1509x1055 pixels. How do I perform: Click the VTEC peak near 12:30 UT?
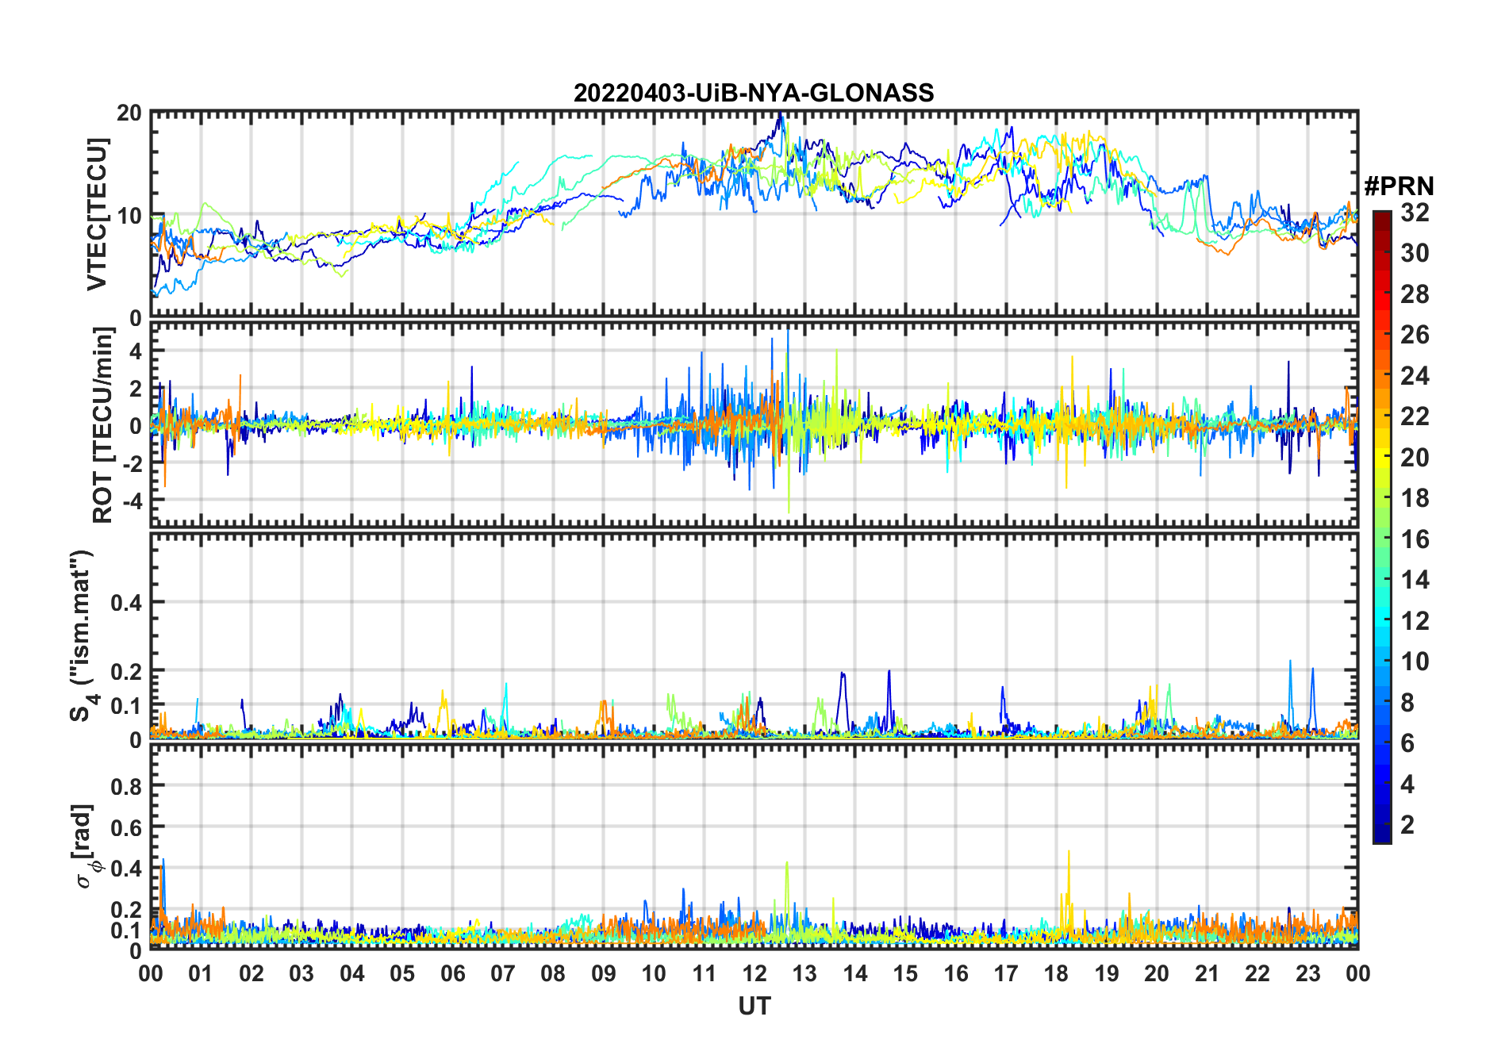[x=781, y=119]
